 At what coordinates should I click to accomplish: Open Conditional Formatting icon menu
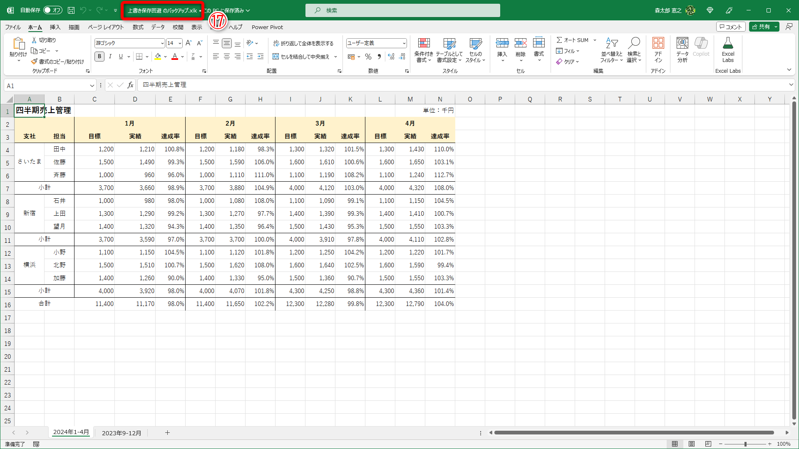(x=424, y=43)
